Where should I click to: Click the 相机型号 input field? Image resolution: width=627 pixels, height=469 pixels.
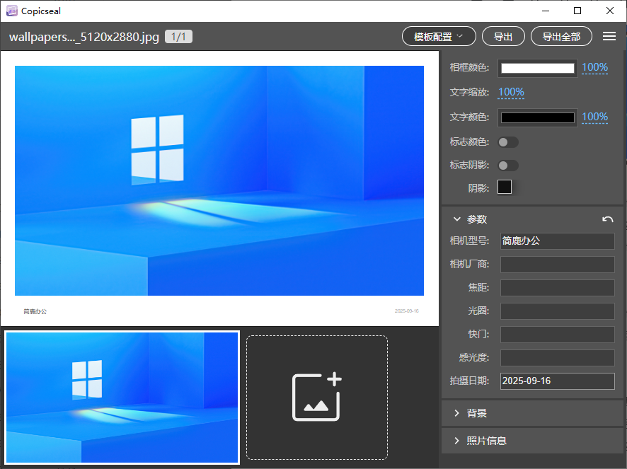(x=557, y=241)
